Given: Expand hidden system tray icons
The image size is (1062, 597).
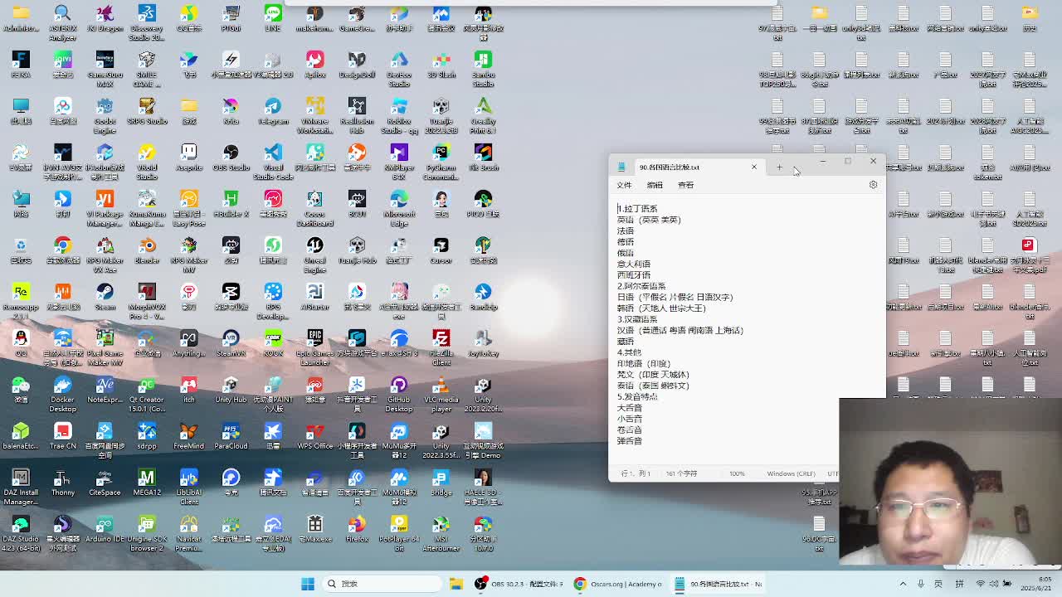Looking at the screenshot, I should [903, 584].
